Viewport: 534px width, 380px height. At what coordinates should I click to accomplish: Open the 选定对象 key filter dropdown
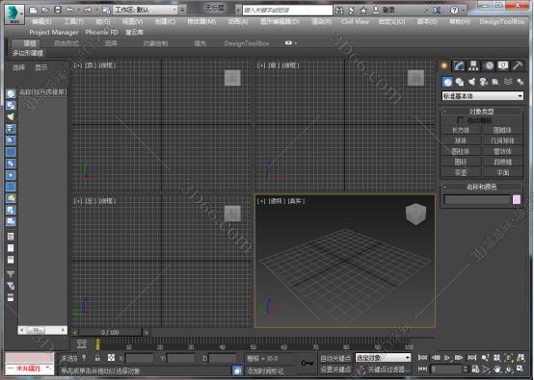[x=383, y=358]
